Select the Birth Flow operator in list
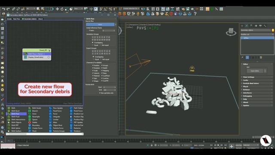This screenshot has width=275, height=155. click(x=16, y=114)
